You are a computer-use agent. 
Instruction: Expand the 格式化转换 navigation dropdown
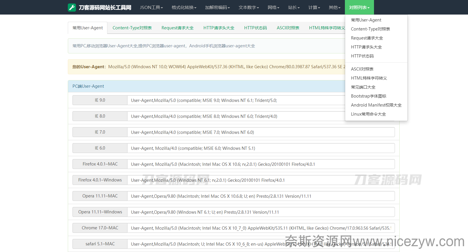184,8
